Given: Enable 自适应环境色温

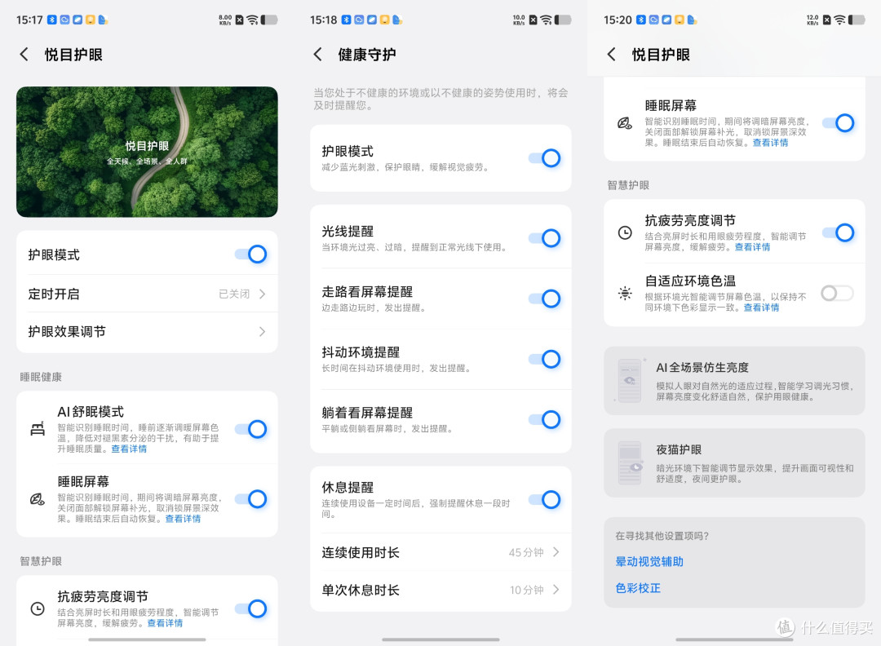Looking at the screenshot, I should tap(837, 293).
